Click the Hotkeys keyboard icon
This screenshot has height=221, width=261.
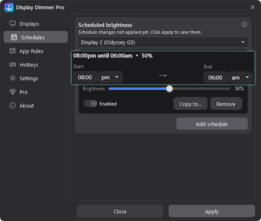coord(13,65)
